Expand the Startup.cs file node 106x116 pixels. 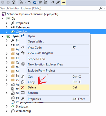click(x=7, y=106)
